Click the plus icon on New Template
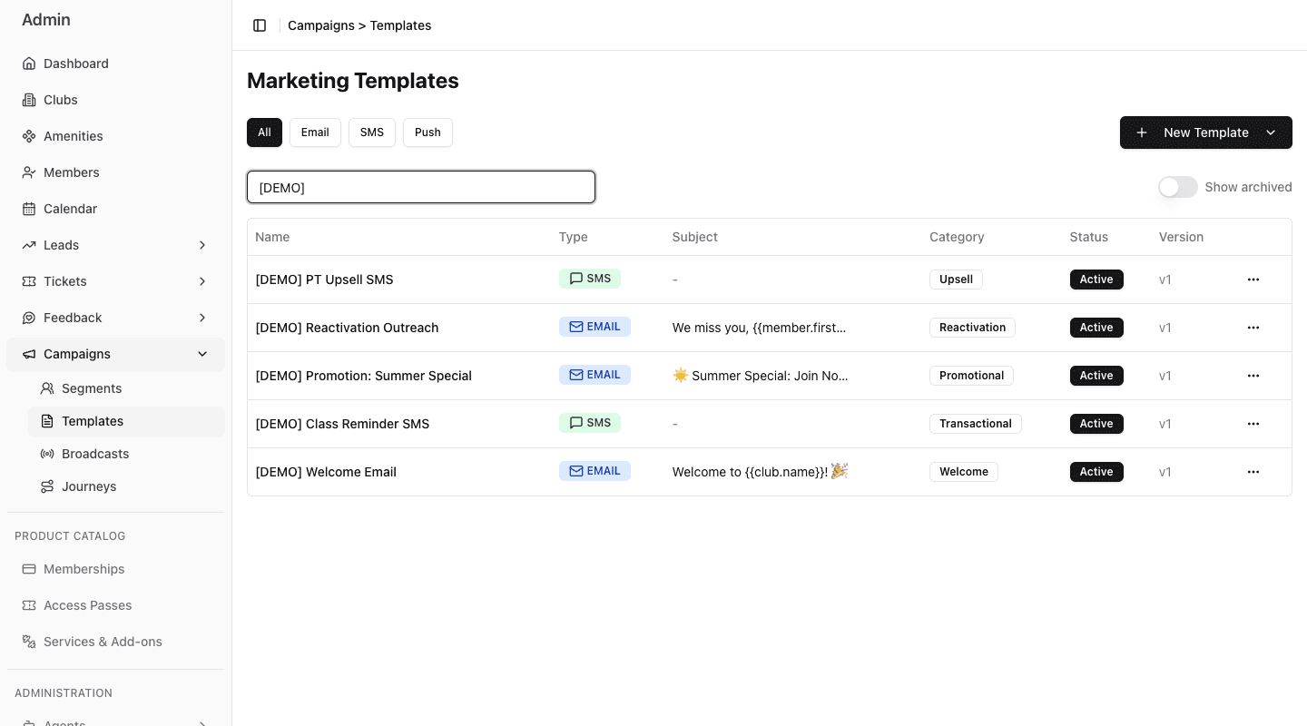Screen dimensions: 1307x726 [1142, 132]
